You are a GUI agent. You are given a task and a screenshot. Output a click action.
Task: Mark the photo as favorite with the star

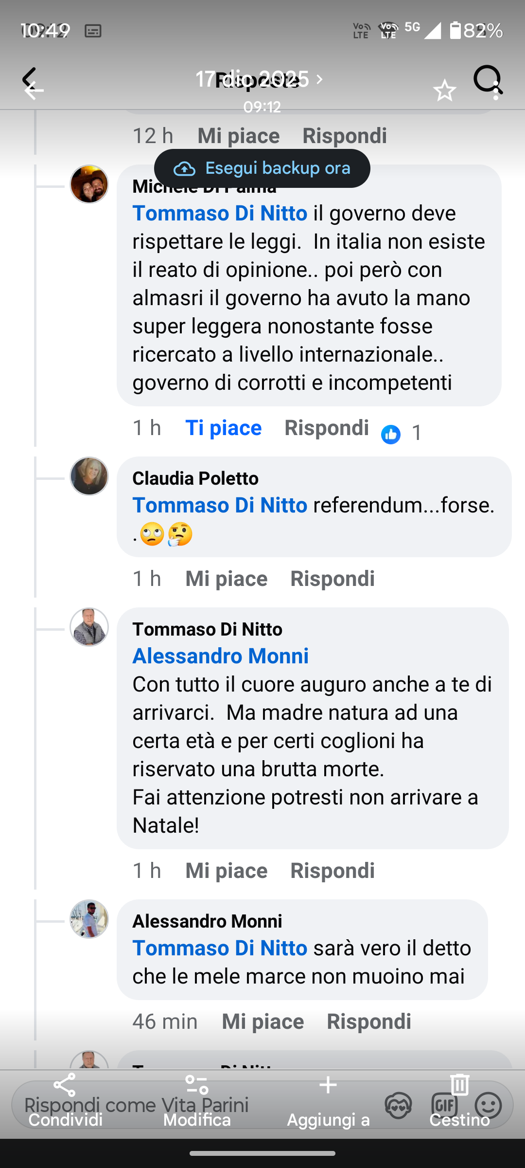[444, 91]
